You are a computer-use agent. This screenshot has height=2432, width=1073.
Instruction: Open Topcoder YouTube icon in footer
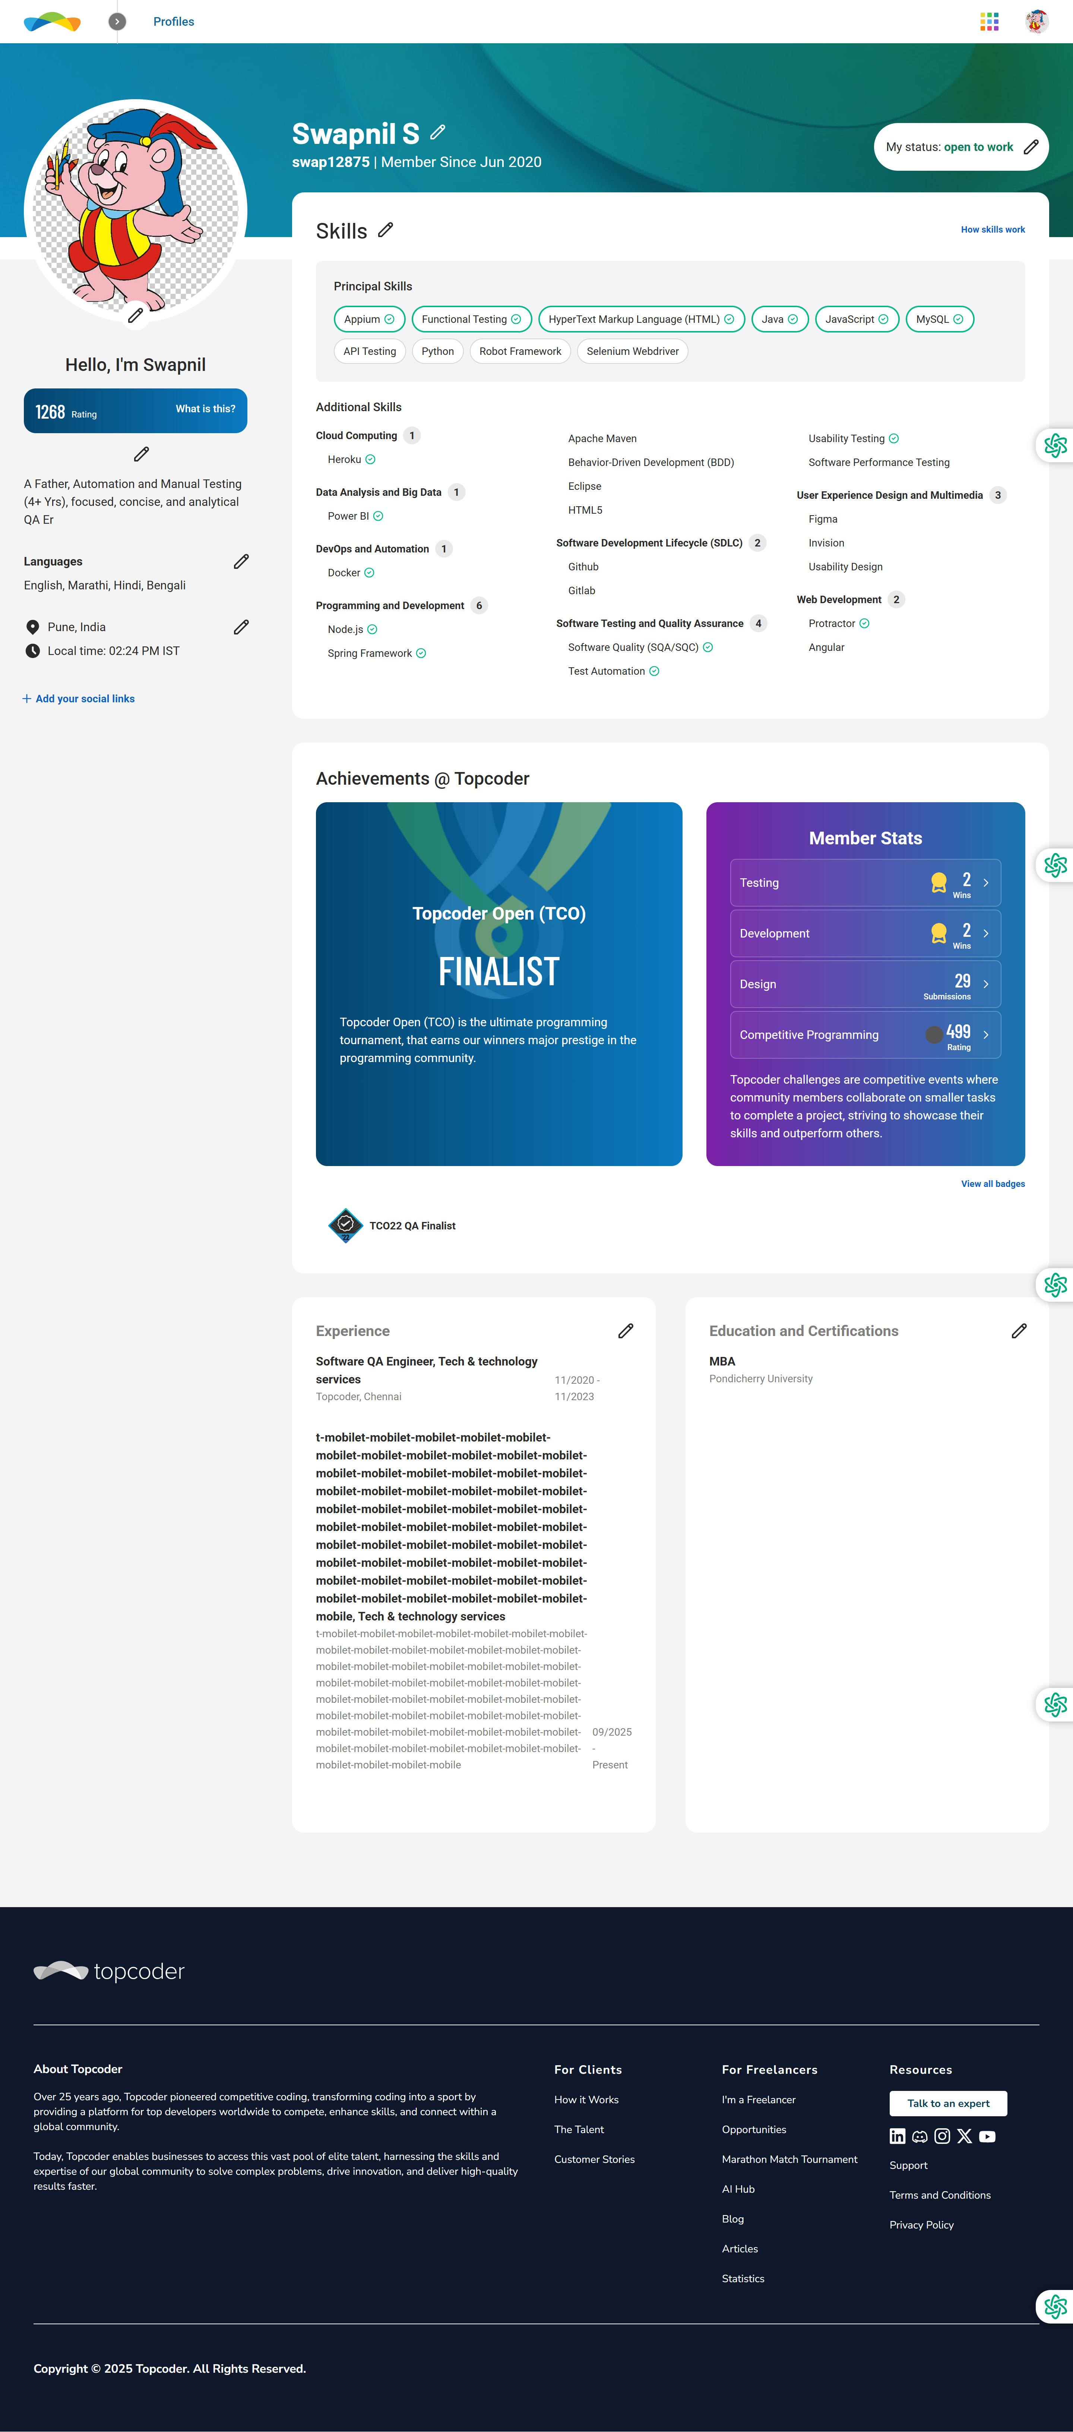(x=987, y=2136)
